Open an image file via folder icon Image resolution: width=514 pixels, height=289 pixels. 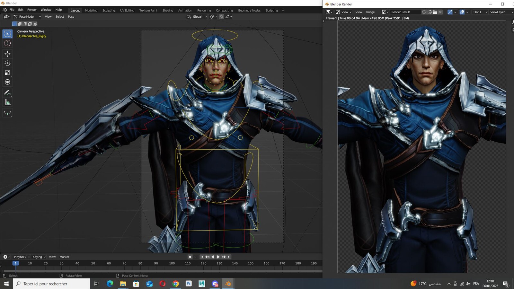435,12
